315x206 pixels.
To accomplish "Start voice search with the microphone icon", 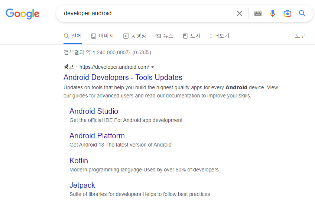I will tap(273, 13).
